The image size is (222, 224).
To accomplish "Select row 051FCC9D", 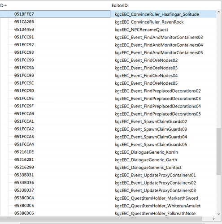I will (24, 91).
